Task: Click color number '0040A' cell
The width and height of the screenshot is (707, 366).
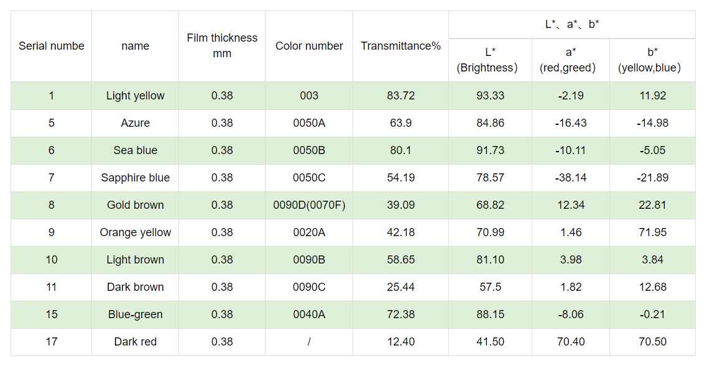Action: [x=309, y=314]
